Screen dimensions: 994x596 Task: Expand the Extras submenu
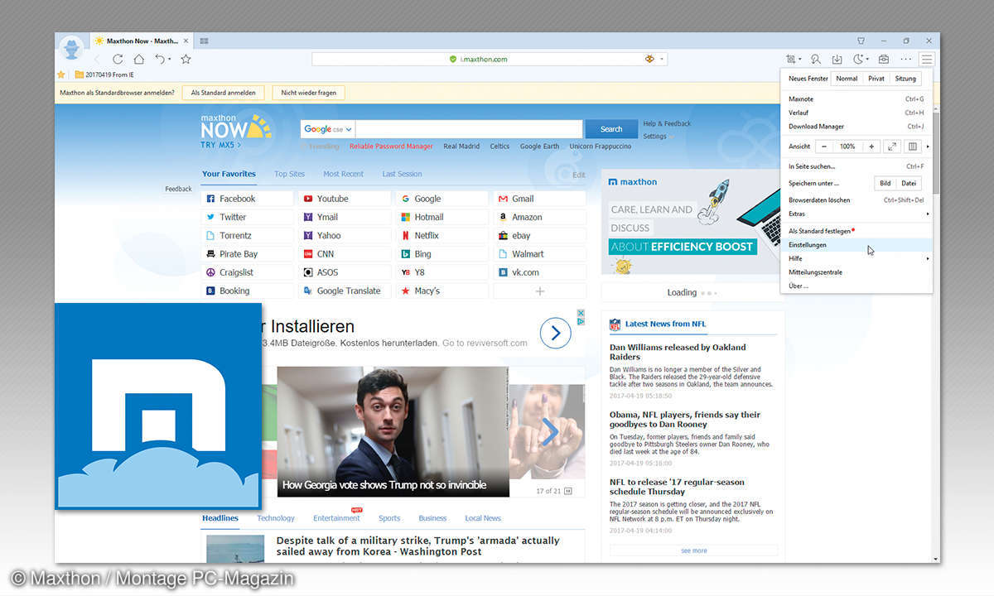928,214
